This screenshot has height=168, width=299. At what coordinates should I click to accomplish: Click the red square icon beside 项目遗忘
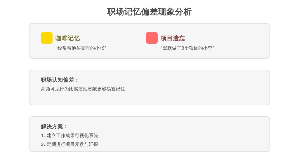(x=152, y=38)
